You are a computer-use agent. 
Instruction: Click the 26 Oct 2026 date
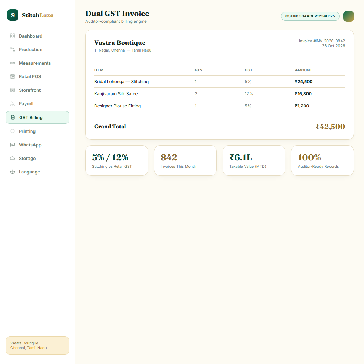click(333, 46)
